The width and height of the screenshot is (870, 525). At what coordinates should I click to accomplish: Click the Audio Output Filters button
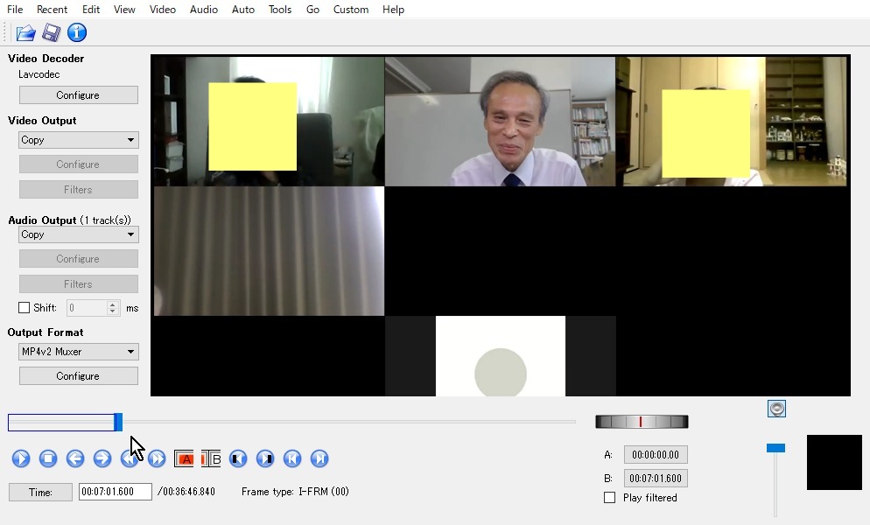[78, 283]
